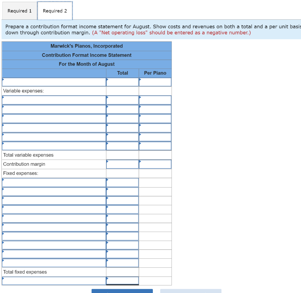Screen dimensions: 301x293
Task: Click the Per Piano field directly above Total variable expenses
Action: coord(155,146)
